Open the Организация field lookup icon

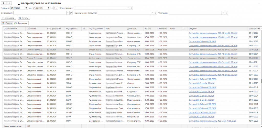tap(71, 13)
